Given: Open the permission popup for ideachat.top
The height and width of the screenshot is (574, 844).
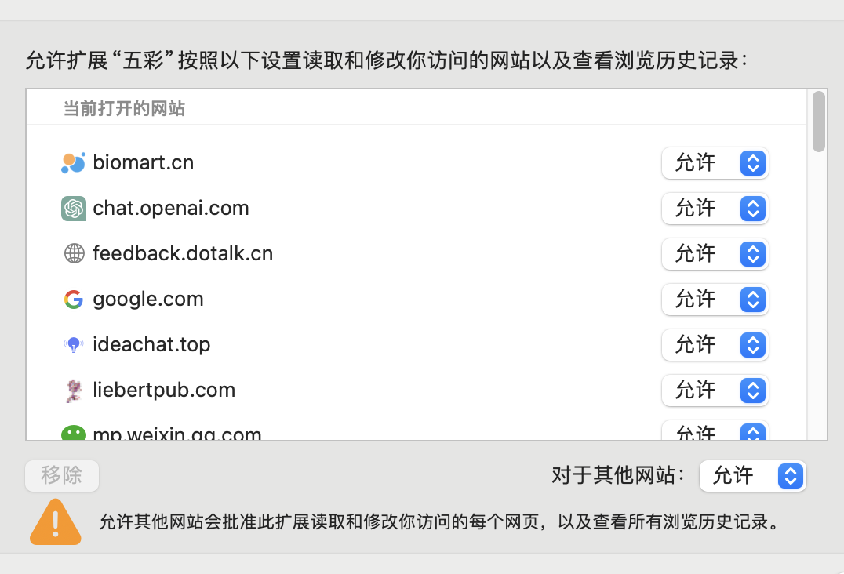Looking at the screenshot, I should [x=715, y=345].
